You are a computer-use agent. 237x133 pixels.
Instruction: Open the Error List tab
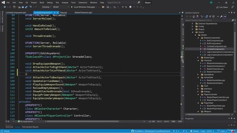tap(9, 127)
